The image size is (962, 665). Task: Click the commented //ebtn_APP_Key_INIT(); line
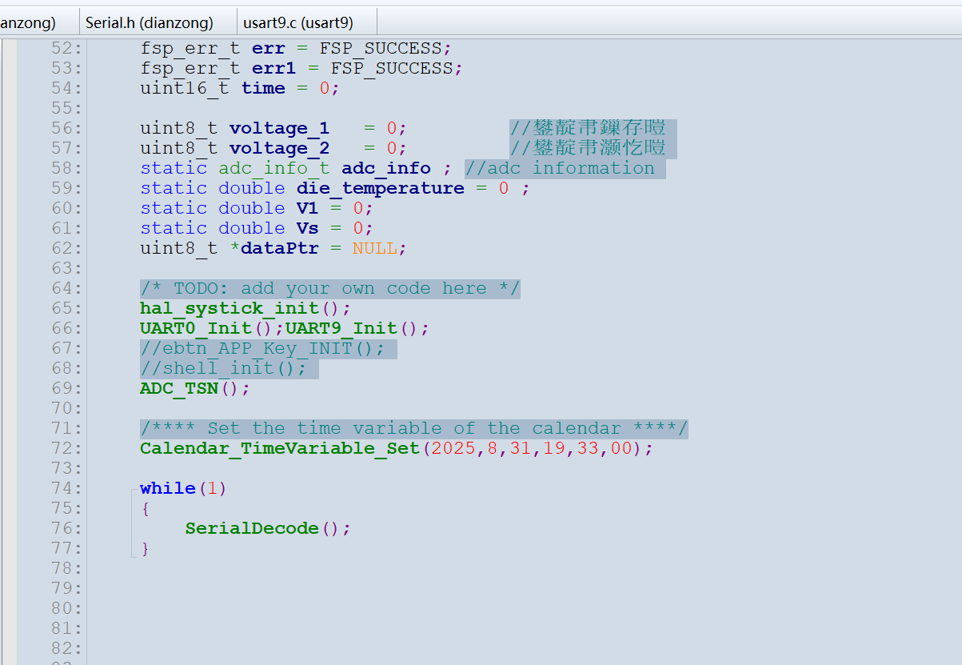point(262,348)
